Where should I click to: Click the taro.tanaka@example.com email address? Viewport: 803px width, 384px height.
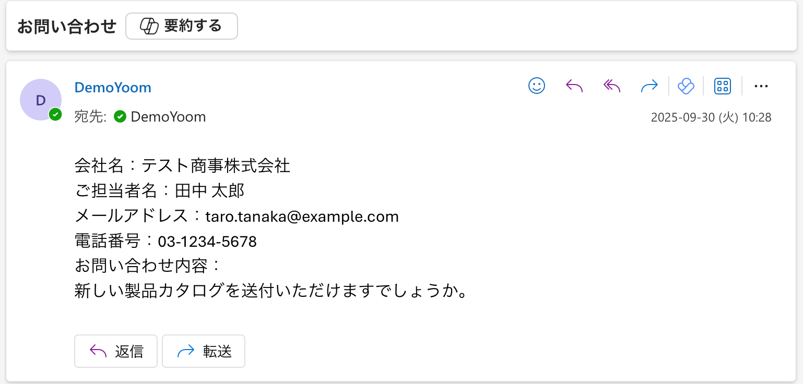(302, 217)
